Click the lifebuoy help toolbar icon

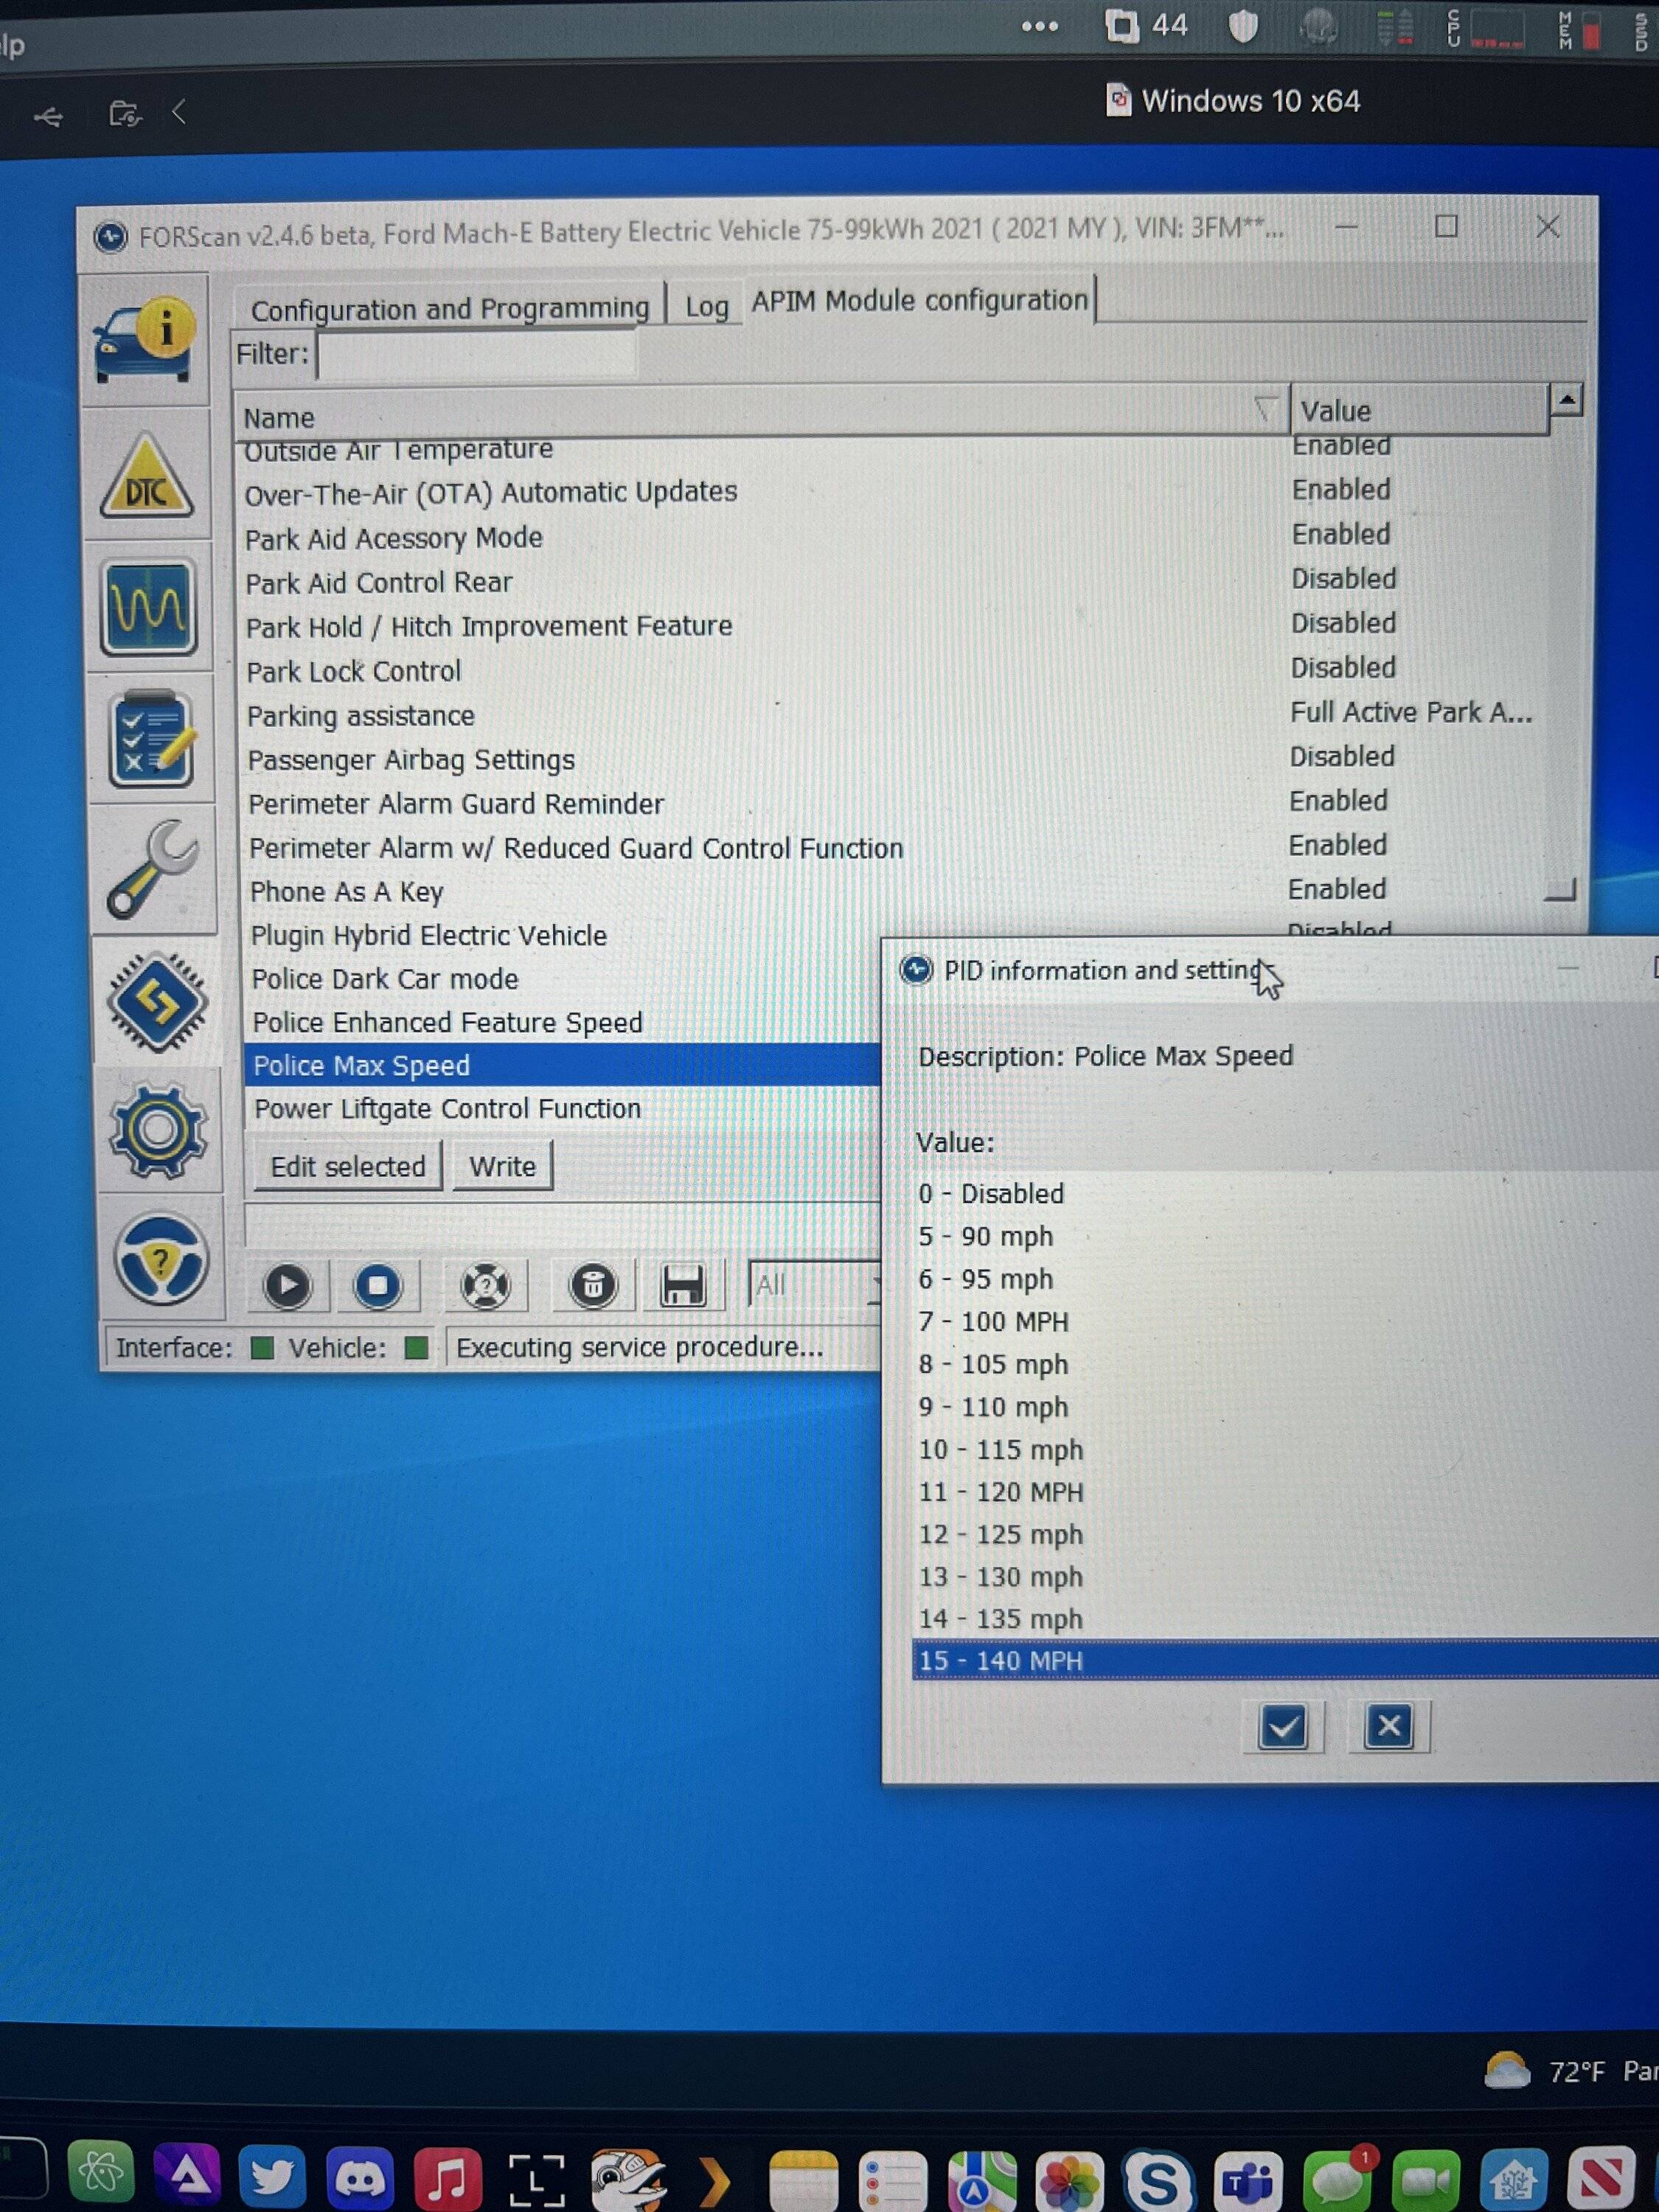pyautogui.click(x=486, y=1286)
